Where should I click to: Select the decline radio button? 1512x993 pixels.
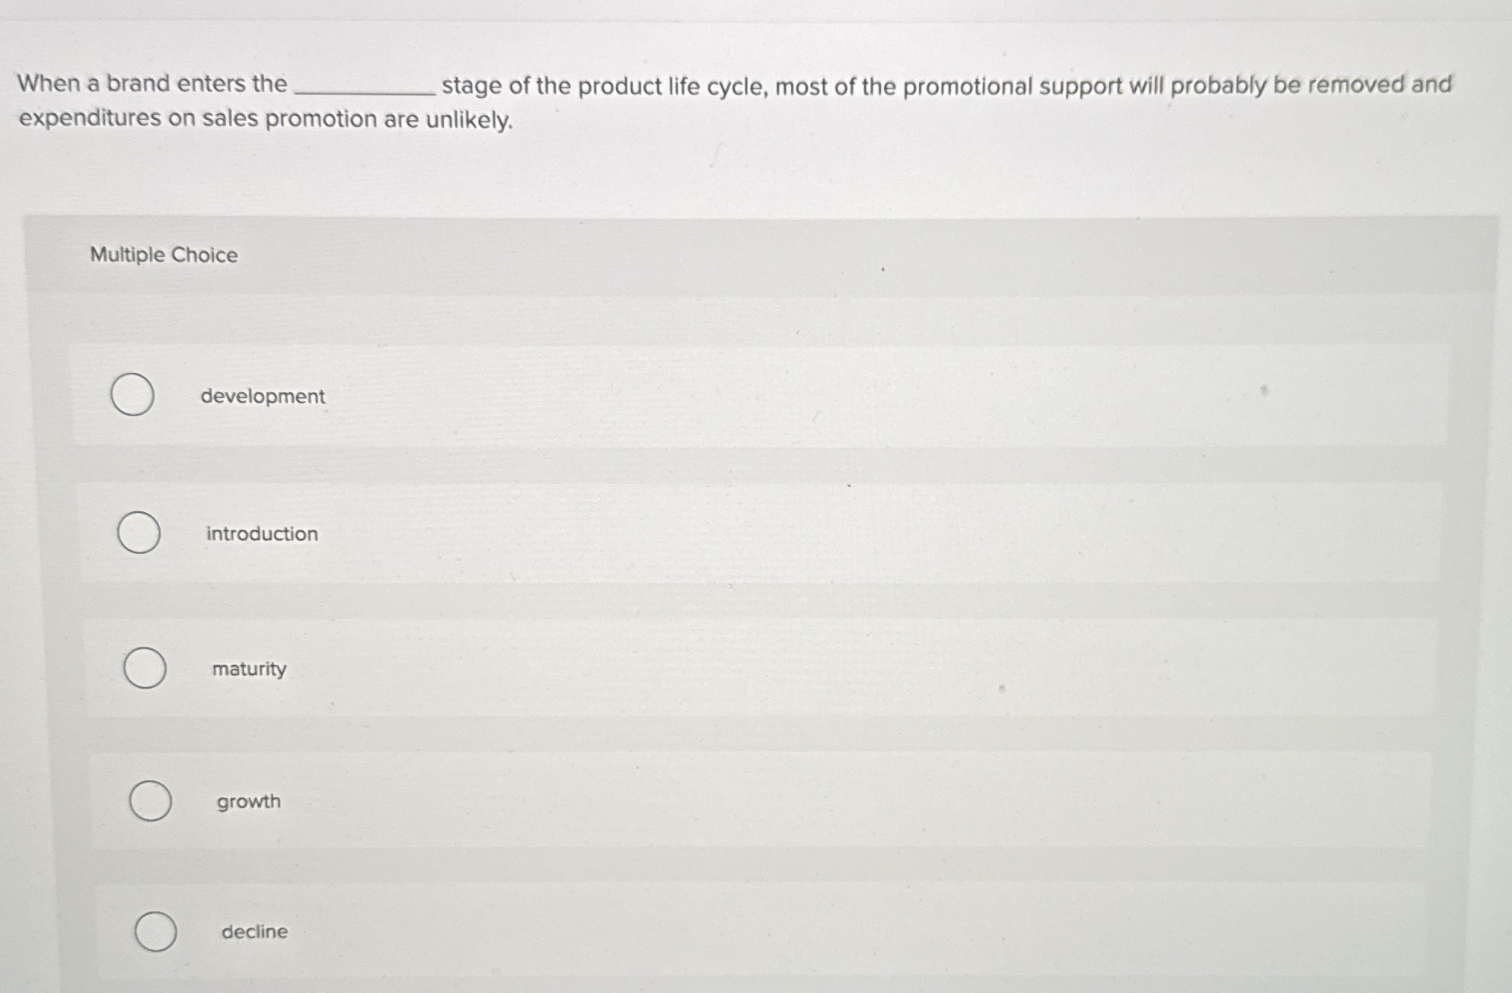pyautogui.click(x=155, y=931)
